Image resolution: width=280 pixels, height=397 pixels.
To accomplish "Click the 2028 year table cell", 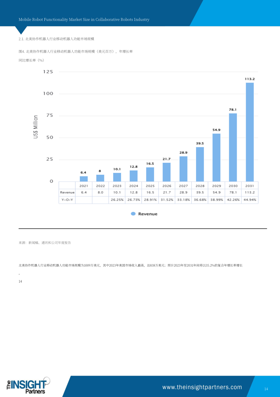I will pos(200,186).
